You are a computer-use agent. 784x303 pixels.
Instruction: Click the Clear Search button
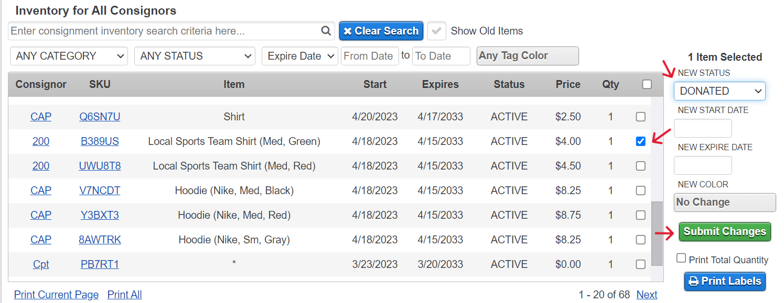[x=381, y=31]
